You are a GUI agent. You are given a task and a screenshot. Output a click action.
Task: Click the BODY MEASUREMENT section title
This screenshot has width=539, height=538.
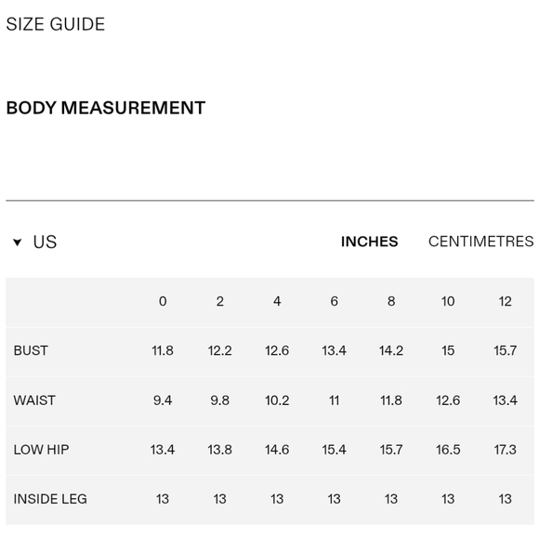(x=106, y=108)
